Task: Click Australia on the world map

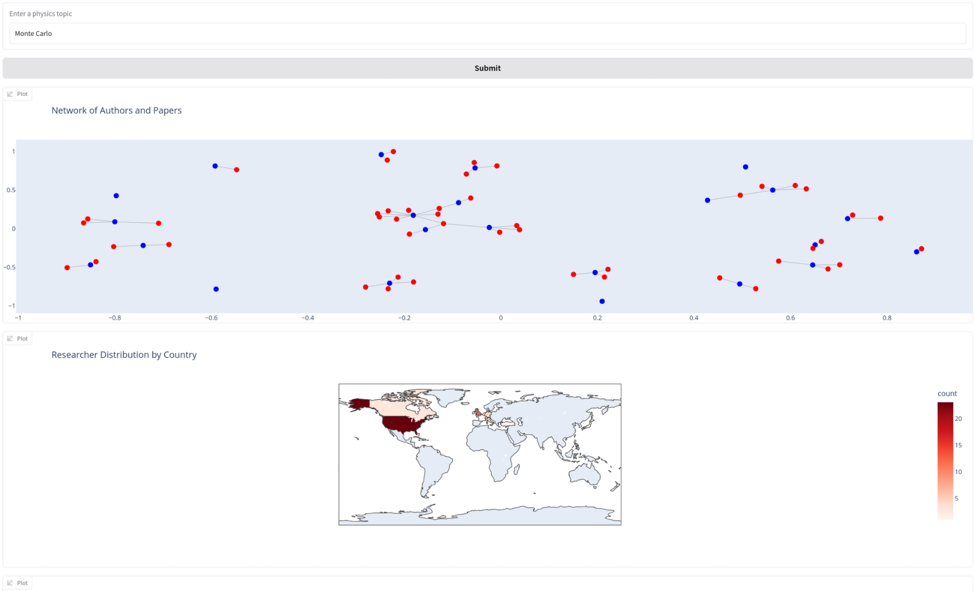Action: 584,474
